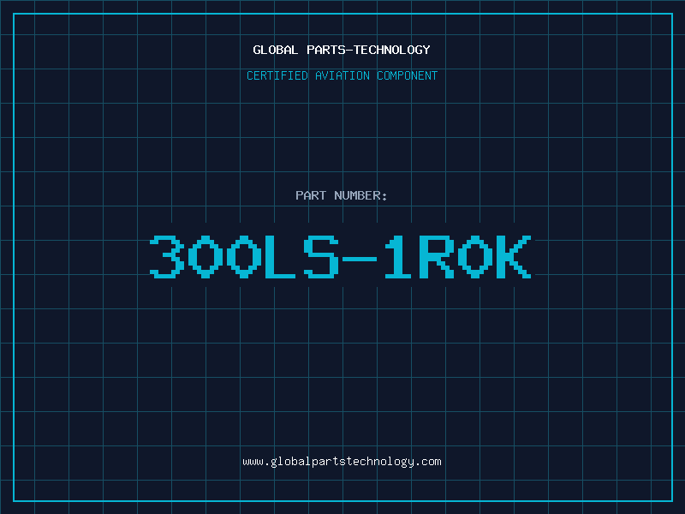
Task: Click the letter L in part number
Action: pyautogui.click(x=283, y=257)
